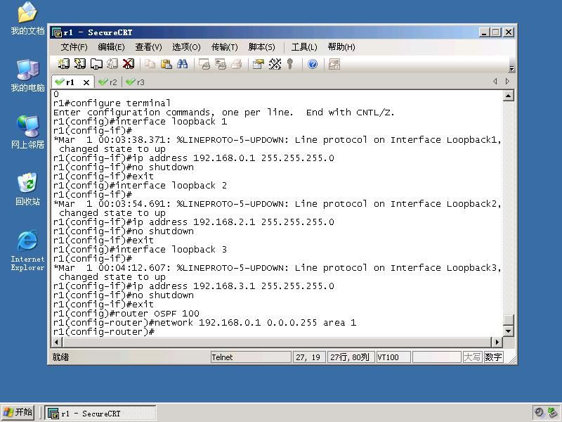Click the Connect in Tab icon

(x=96, y=64)
